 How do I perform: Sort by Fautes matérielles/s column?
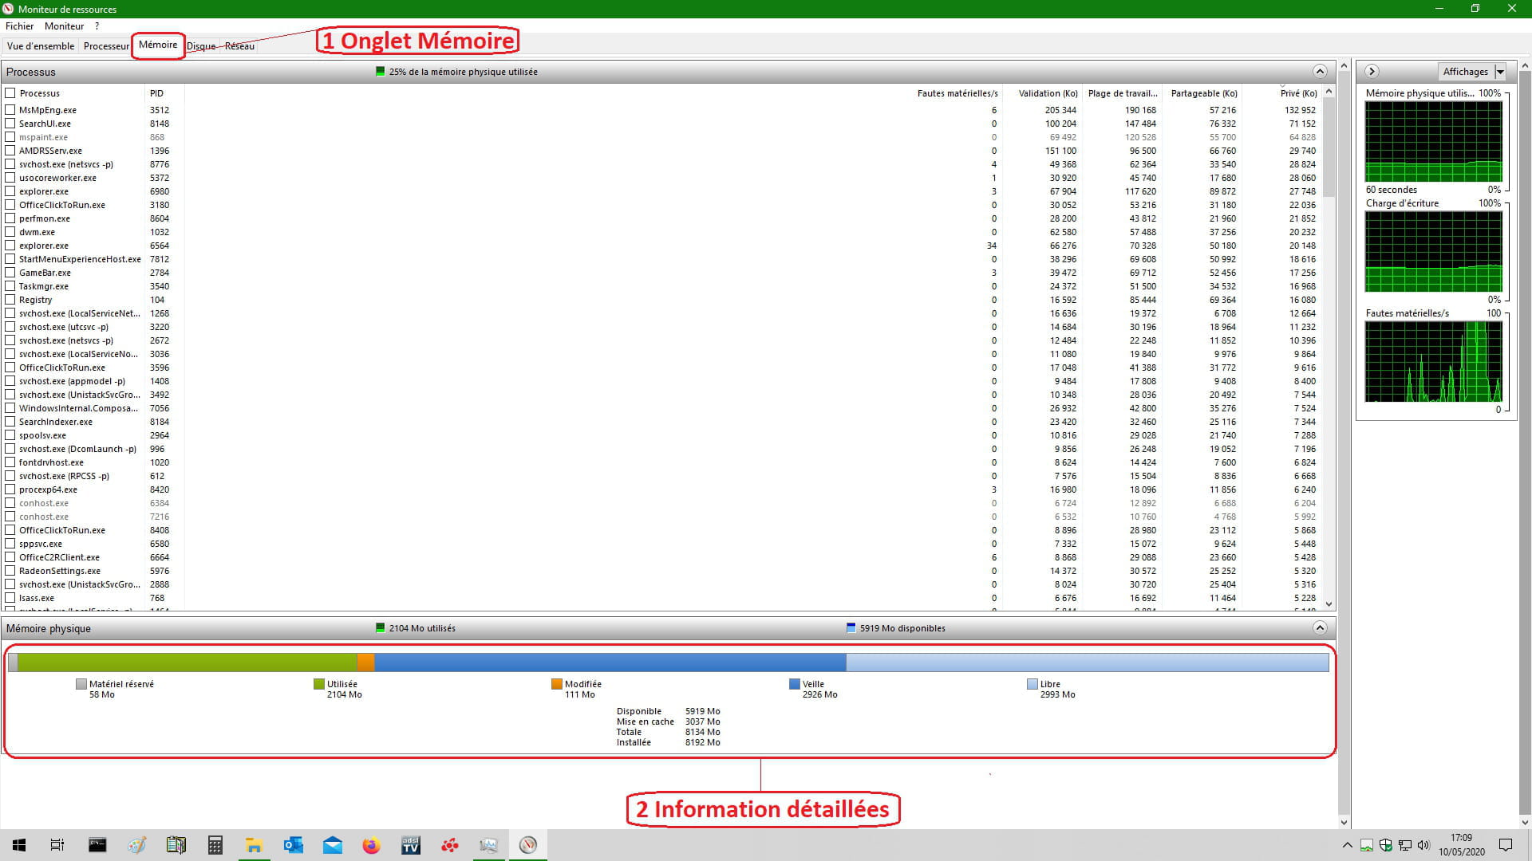click(x=957, y=93)
